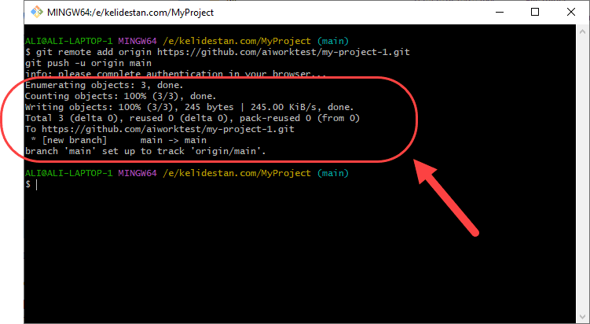The width and height of the screenshot is (590, 324).
Task: Click the branch 'main' tracking message line
Action: 145,151
